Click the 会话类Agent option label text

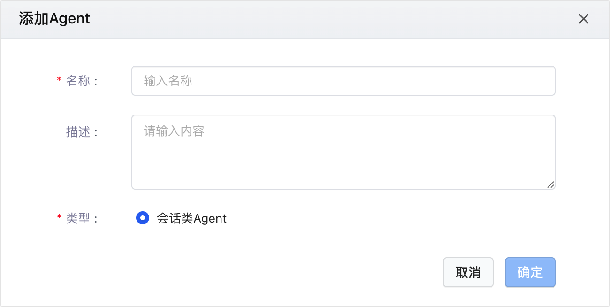(191, 218)
